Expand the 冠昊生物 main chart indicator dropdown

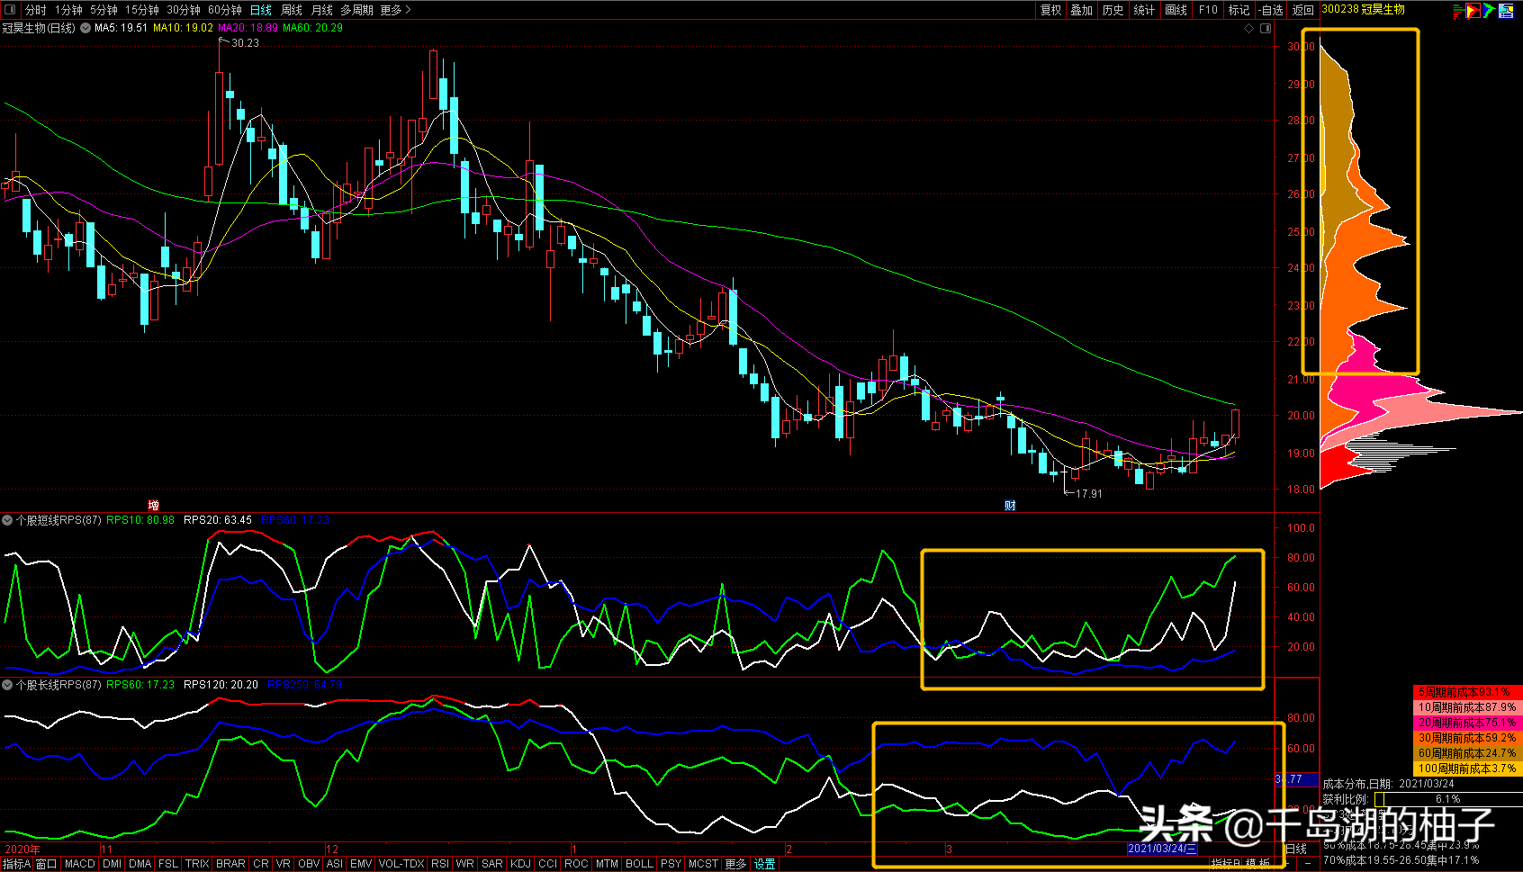86,28
